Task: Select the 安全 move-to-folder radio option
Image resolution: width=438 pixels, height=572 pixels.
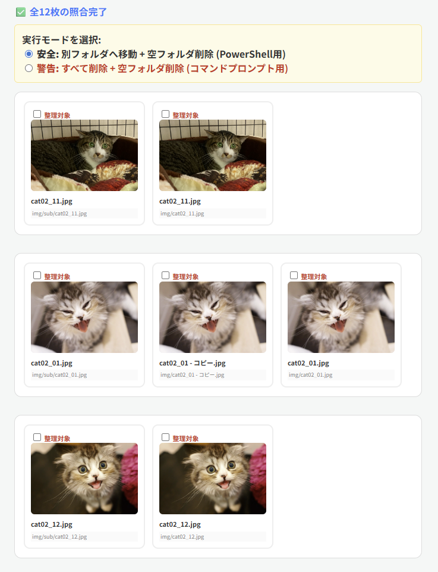Action: (x=29, y=54)
